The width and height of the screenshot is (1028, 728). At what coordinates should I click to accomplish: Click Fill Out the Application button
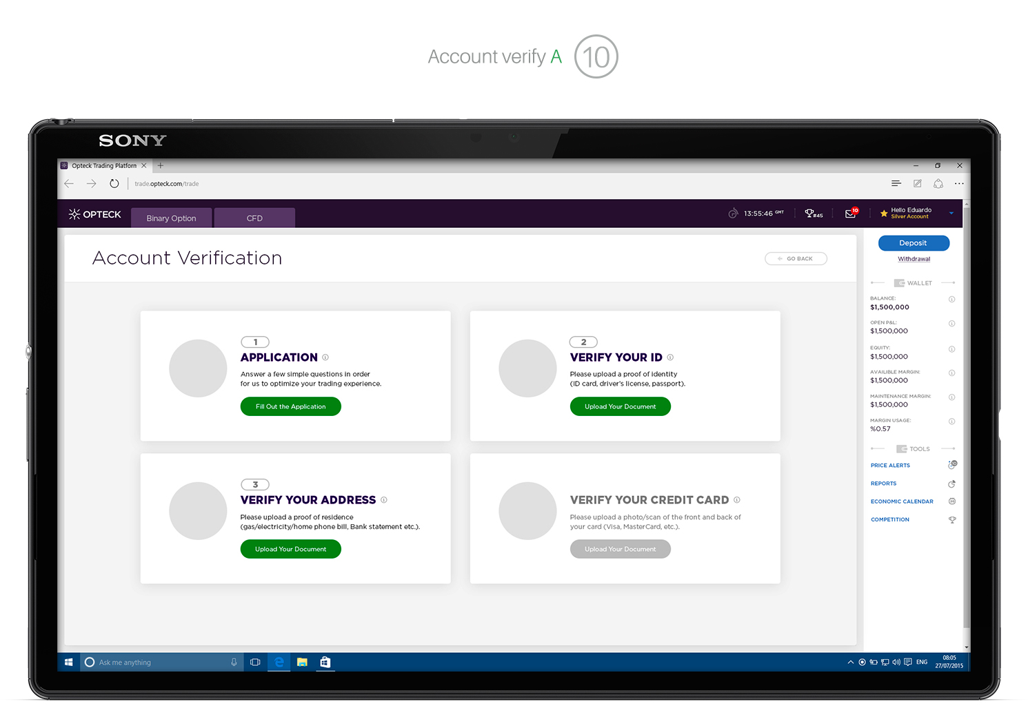291,406
